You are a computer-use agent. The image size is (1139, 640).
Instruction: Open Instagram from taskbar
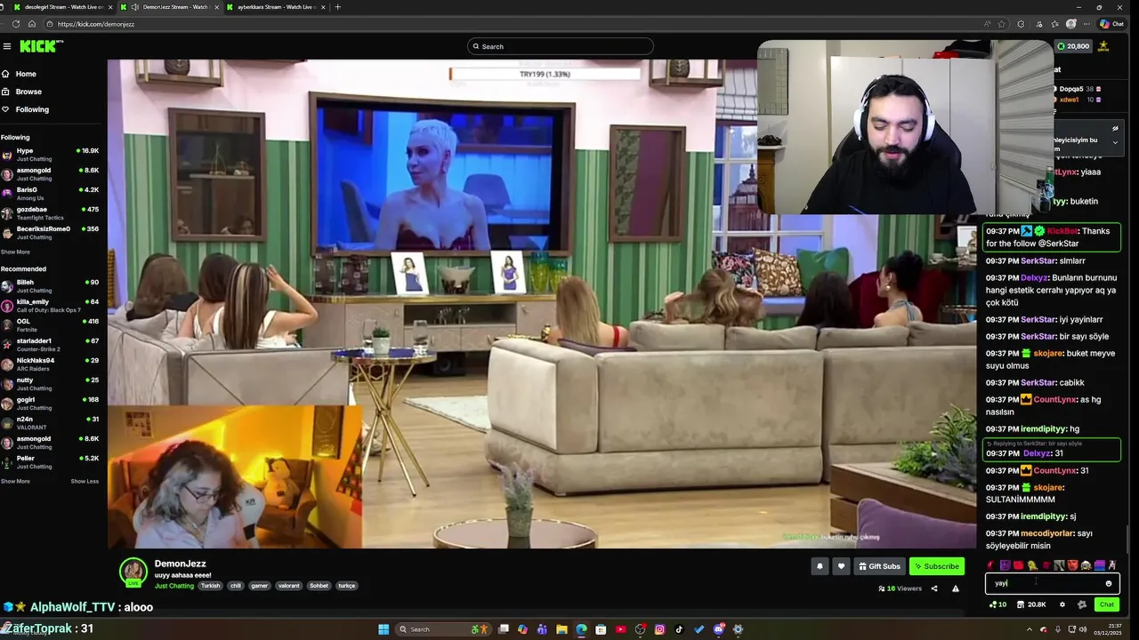point(659,629)
